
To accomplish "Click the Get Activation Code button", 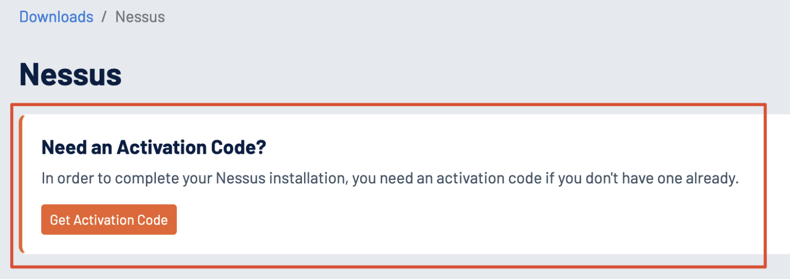I will pos(109,220).
